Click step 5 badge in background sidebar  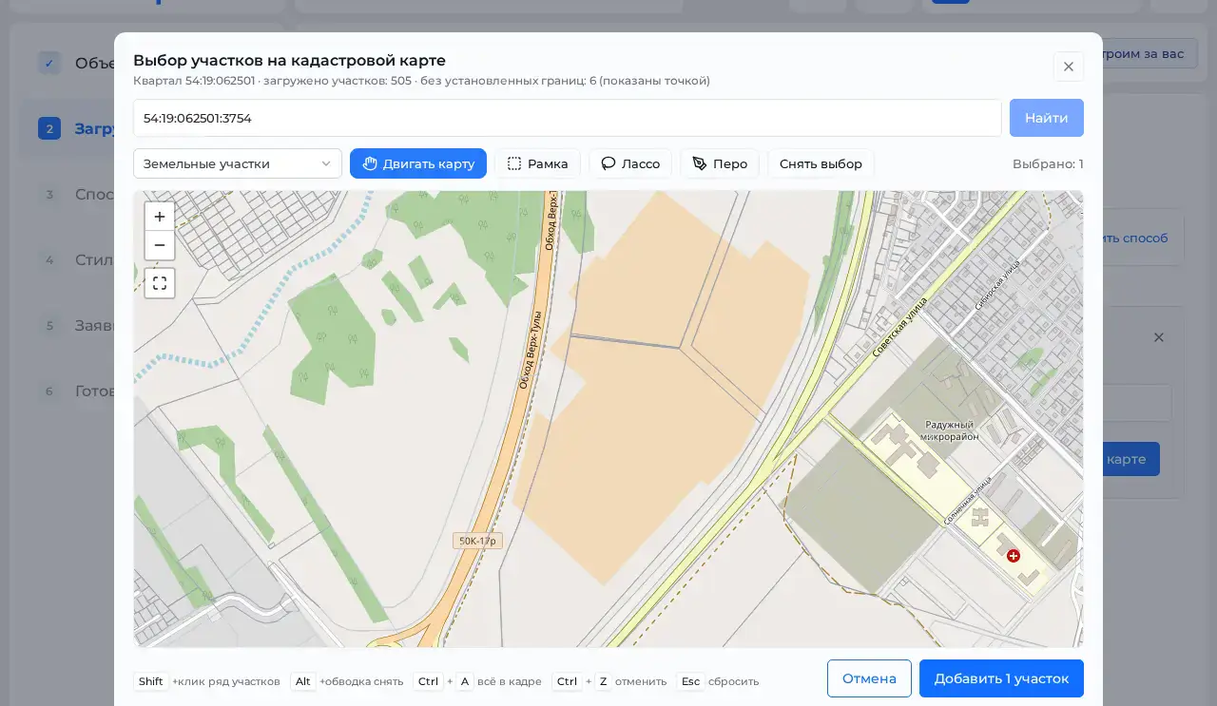[x=49, y=325]
